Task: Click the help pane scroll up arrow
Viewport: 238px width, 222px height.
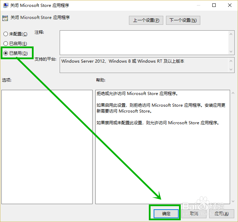Action: tap(233, 93)
